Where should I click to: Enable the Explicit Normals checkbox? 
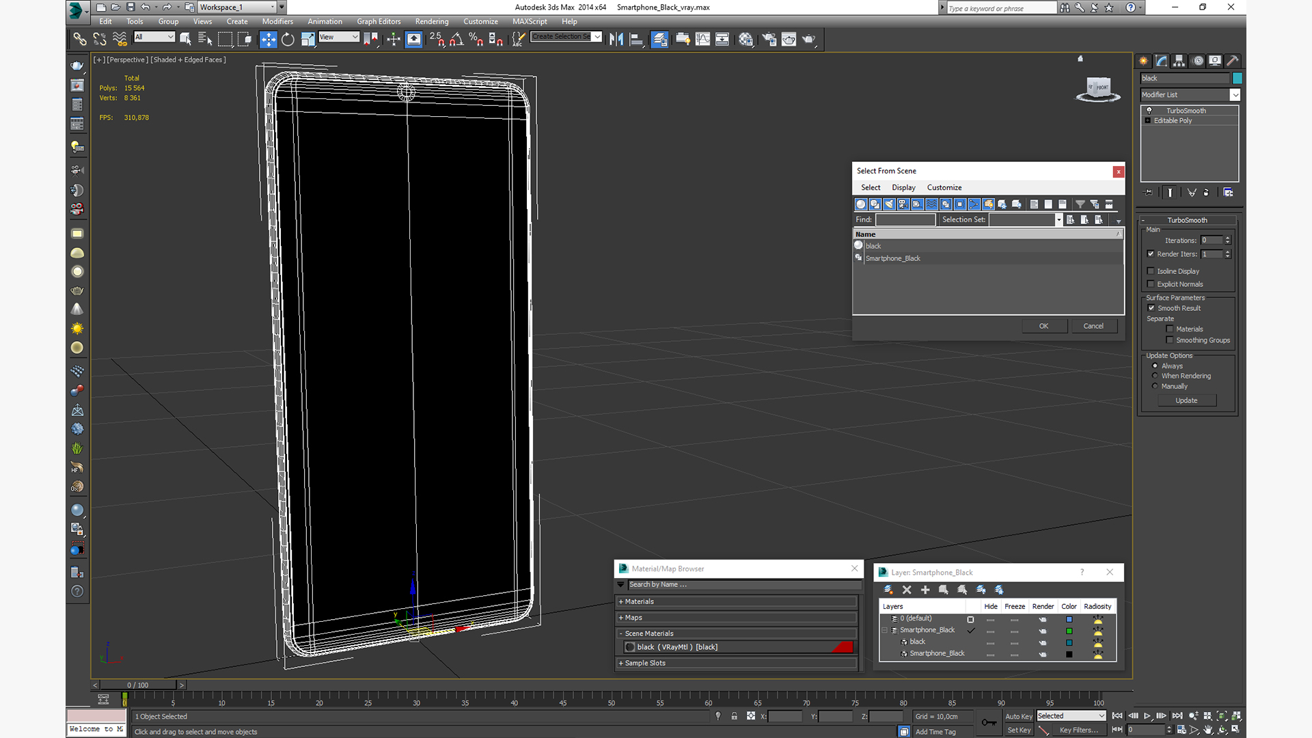[x=1151, y=284]
